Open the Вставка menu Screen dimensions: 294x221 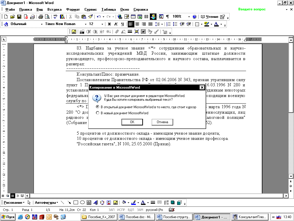(54, 9)
